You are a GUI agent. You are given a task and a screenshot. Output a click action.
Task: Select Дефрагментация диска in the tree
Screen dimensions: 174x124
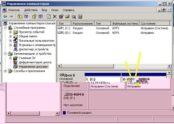[x=35, y=62]
